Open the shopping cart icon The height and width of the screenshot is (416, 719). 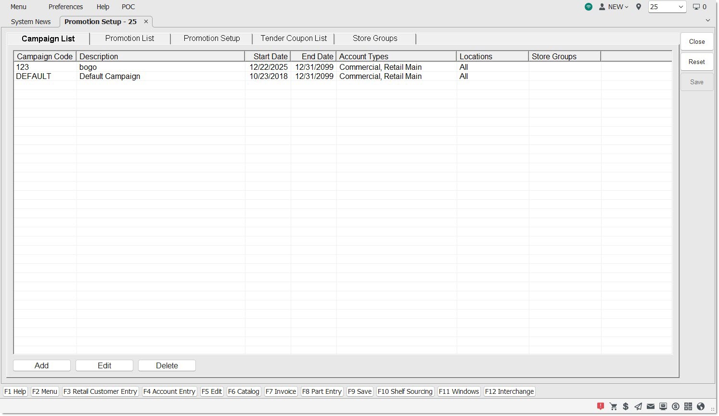[613, 406]
